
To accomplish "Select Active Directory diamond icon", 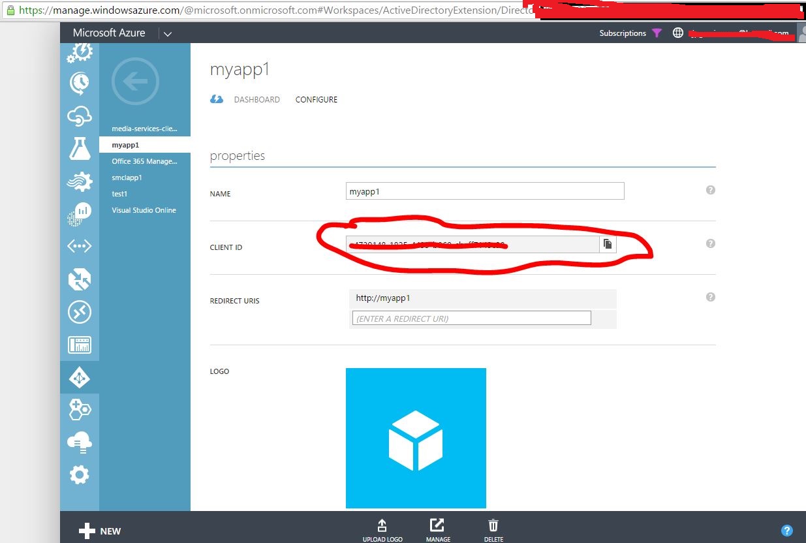I will [80, 377].
